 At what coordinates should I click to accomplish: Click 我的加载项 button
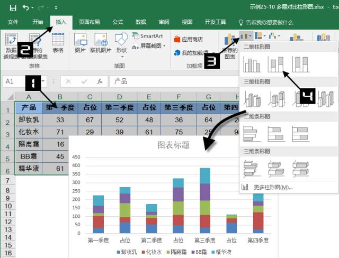(x=191, y=53)
